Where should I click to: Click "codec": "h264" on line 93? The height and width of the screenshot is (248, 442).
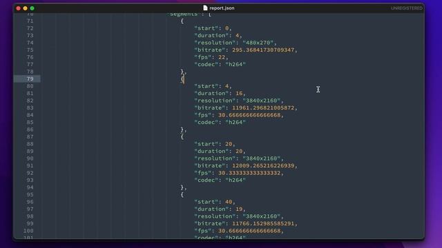(x=220, y=180)
